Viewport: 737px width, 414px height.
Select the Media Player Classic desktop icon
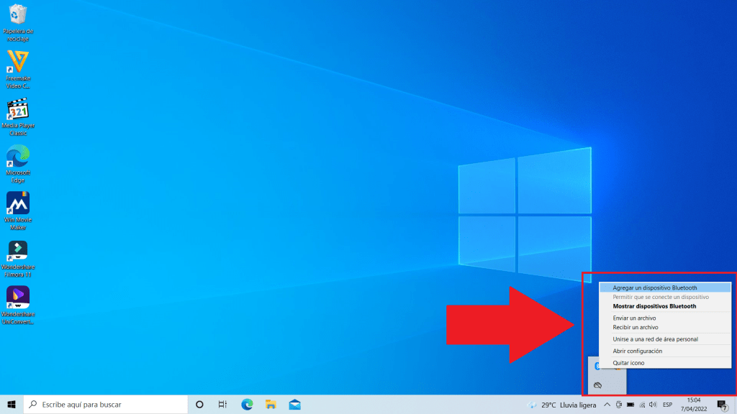pyautogui.click(x=18, y=110)
